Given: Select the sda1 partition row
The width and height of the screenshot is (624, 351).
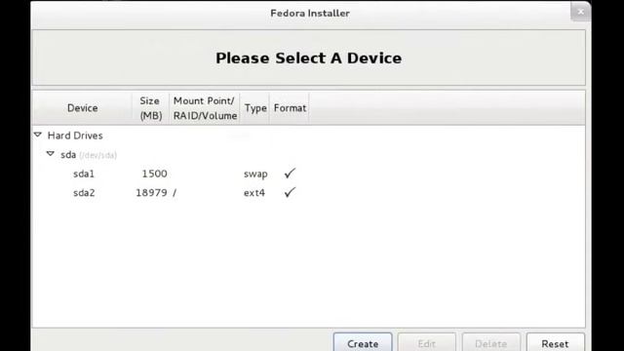Looking at the screenshot, I should tap(308, 174).
